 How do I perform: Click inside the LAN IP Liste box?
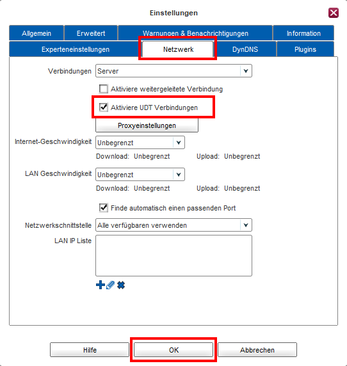[x=173, y=255]
